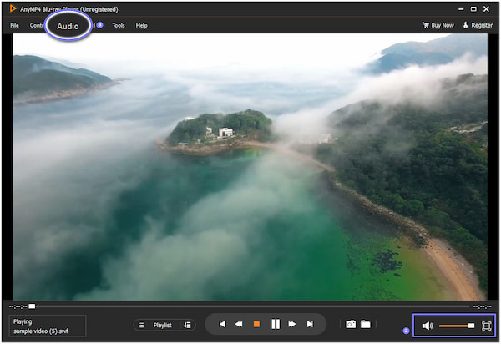Rewind the video

(239, 324)
